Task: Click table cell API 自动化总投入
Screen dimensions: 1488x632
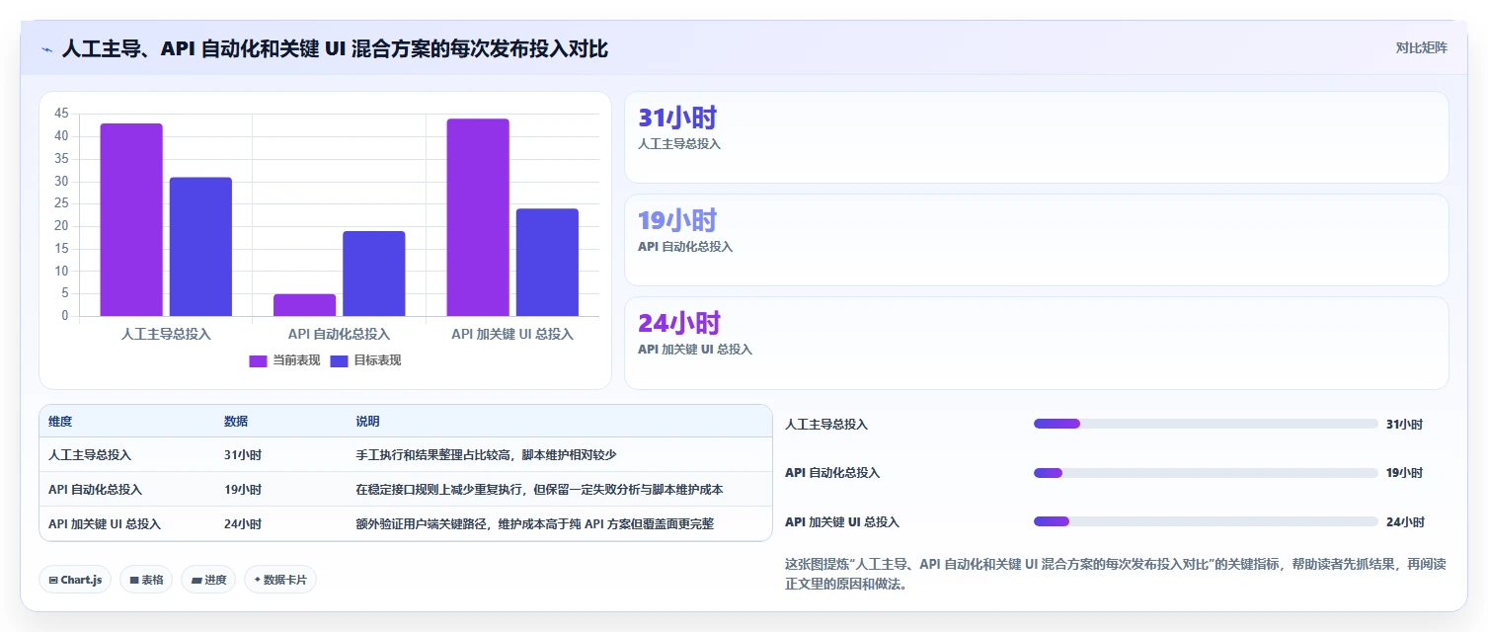Action: pyautogui.click(x=95, y=490)
